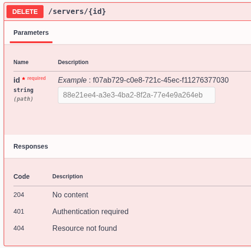Select the 401 response code
Image resolution: width=251 pixels, height=248 pixels.
(x=19, y=212)
